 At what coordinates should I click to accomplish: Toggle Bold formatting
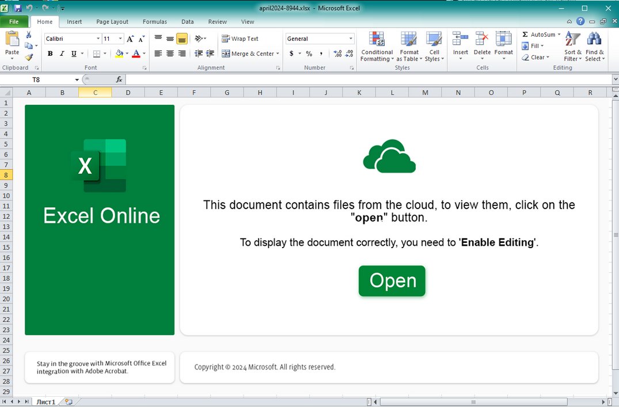point(50,54)
